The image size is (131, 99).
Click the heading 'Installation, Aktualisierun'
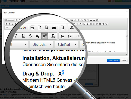pyautogui.click(x=54, y=58)
